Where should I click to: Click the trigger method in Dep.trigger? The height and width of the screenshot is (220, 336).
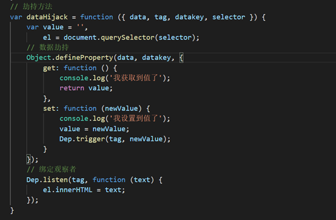pyautogui.click(x=90, y=139)
